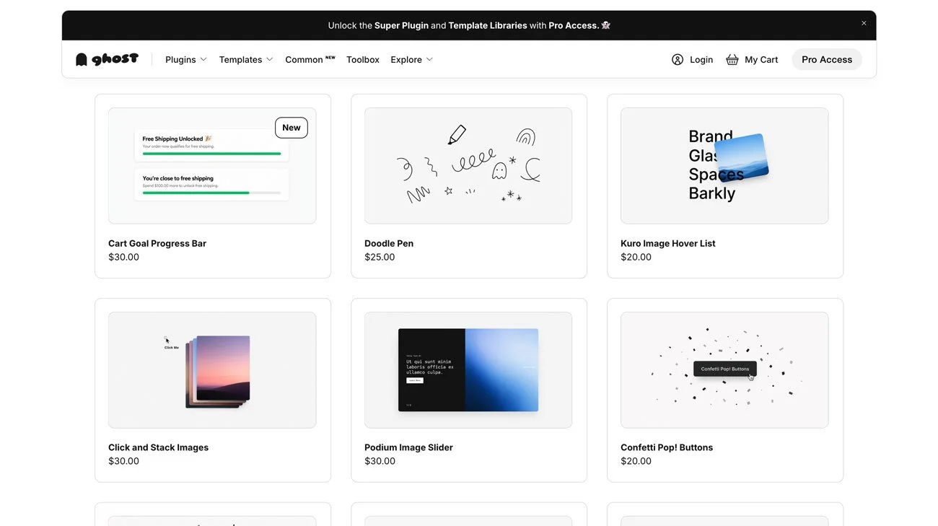Click the ghost logo icon
938x526 pixels.
[x=82, y=59]
